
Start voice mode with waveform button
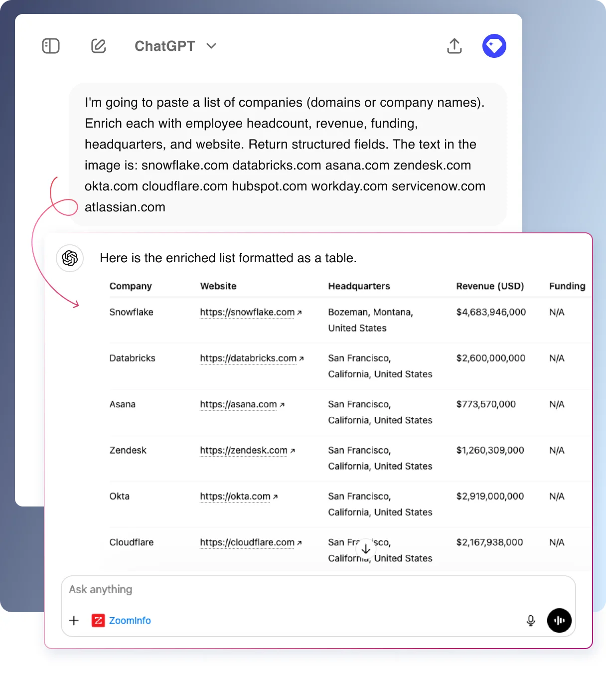point(559,621)
